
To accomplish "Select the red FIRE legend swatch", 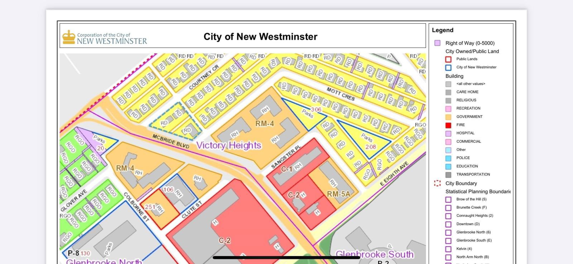I will point(448,125).
